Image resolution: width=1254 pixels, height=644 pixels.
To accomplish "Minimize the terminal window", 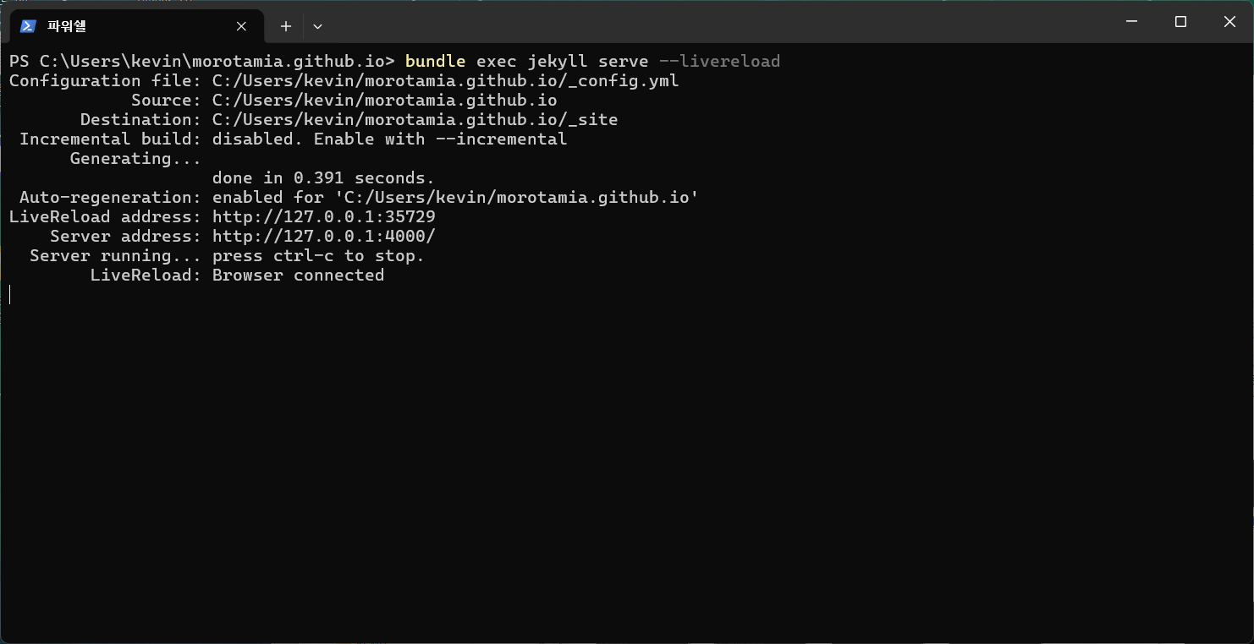I will coord(1131,22).
